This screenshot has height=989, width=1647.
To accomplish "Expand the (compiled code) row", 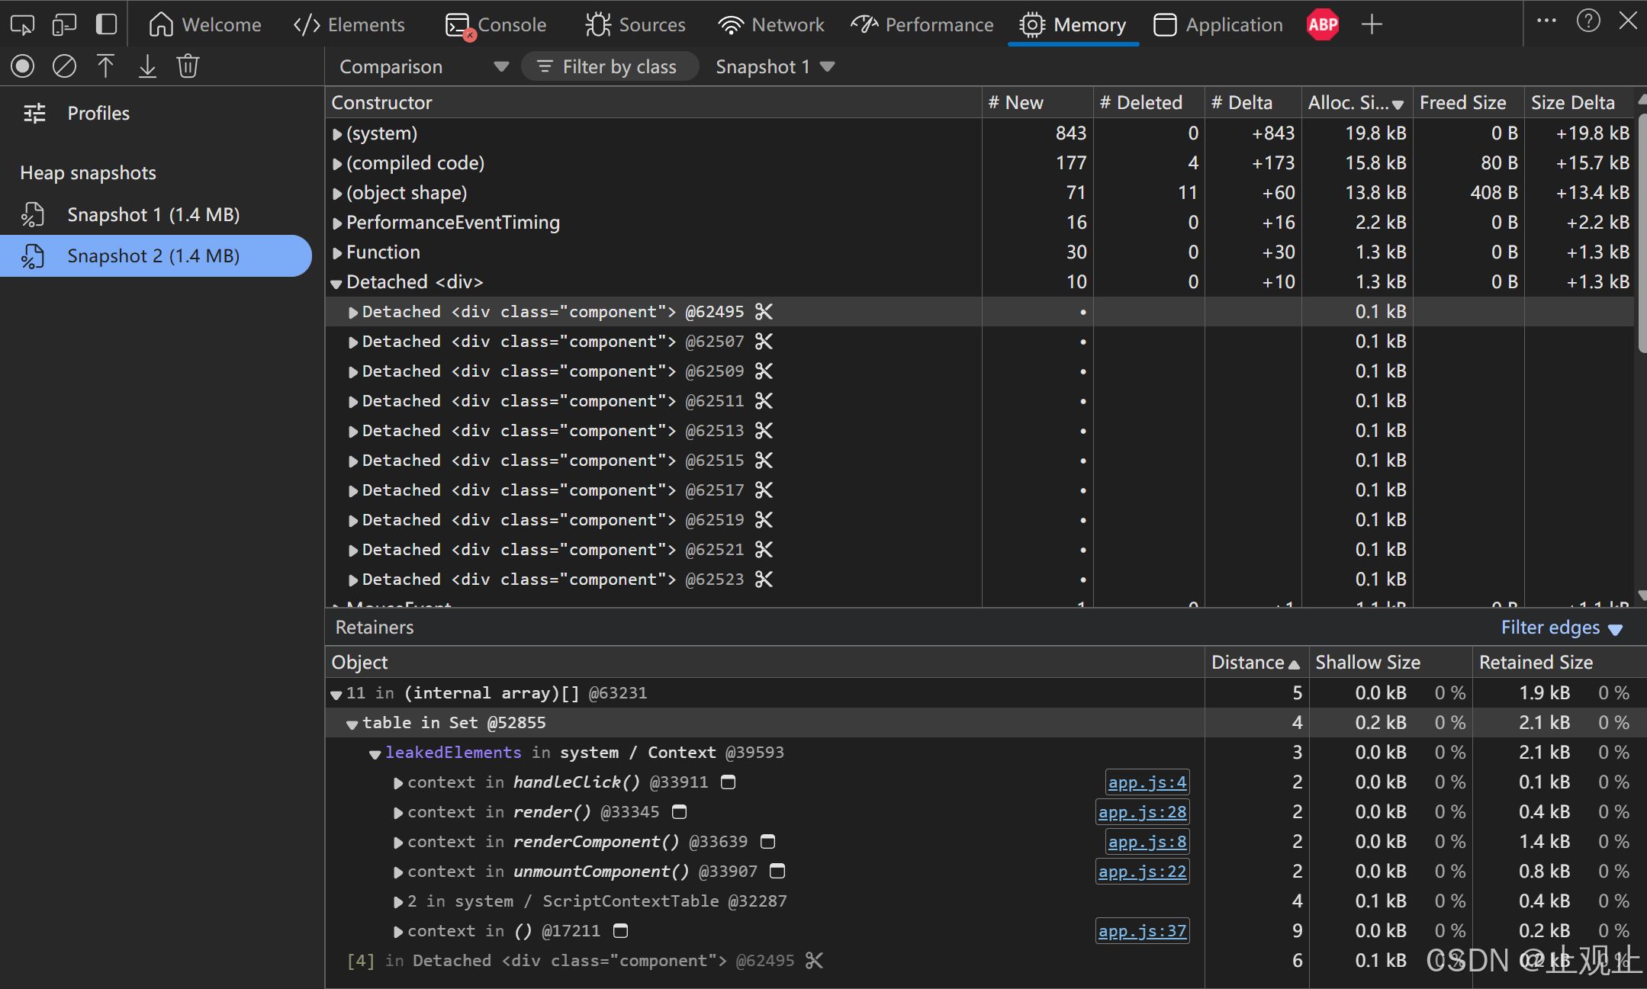I will tap(337, 164).
